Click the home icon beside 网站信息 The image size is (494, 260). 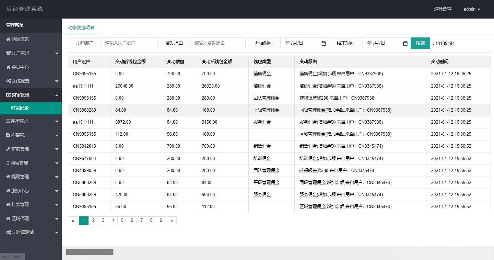click(x=8, y=39)
